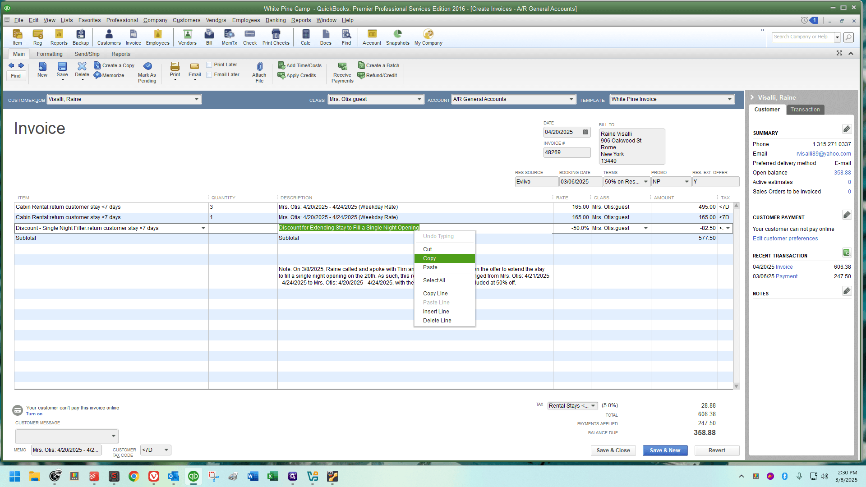
Task: Choose Copy from the context menu
Action: tap(444, 258)
